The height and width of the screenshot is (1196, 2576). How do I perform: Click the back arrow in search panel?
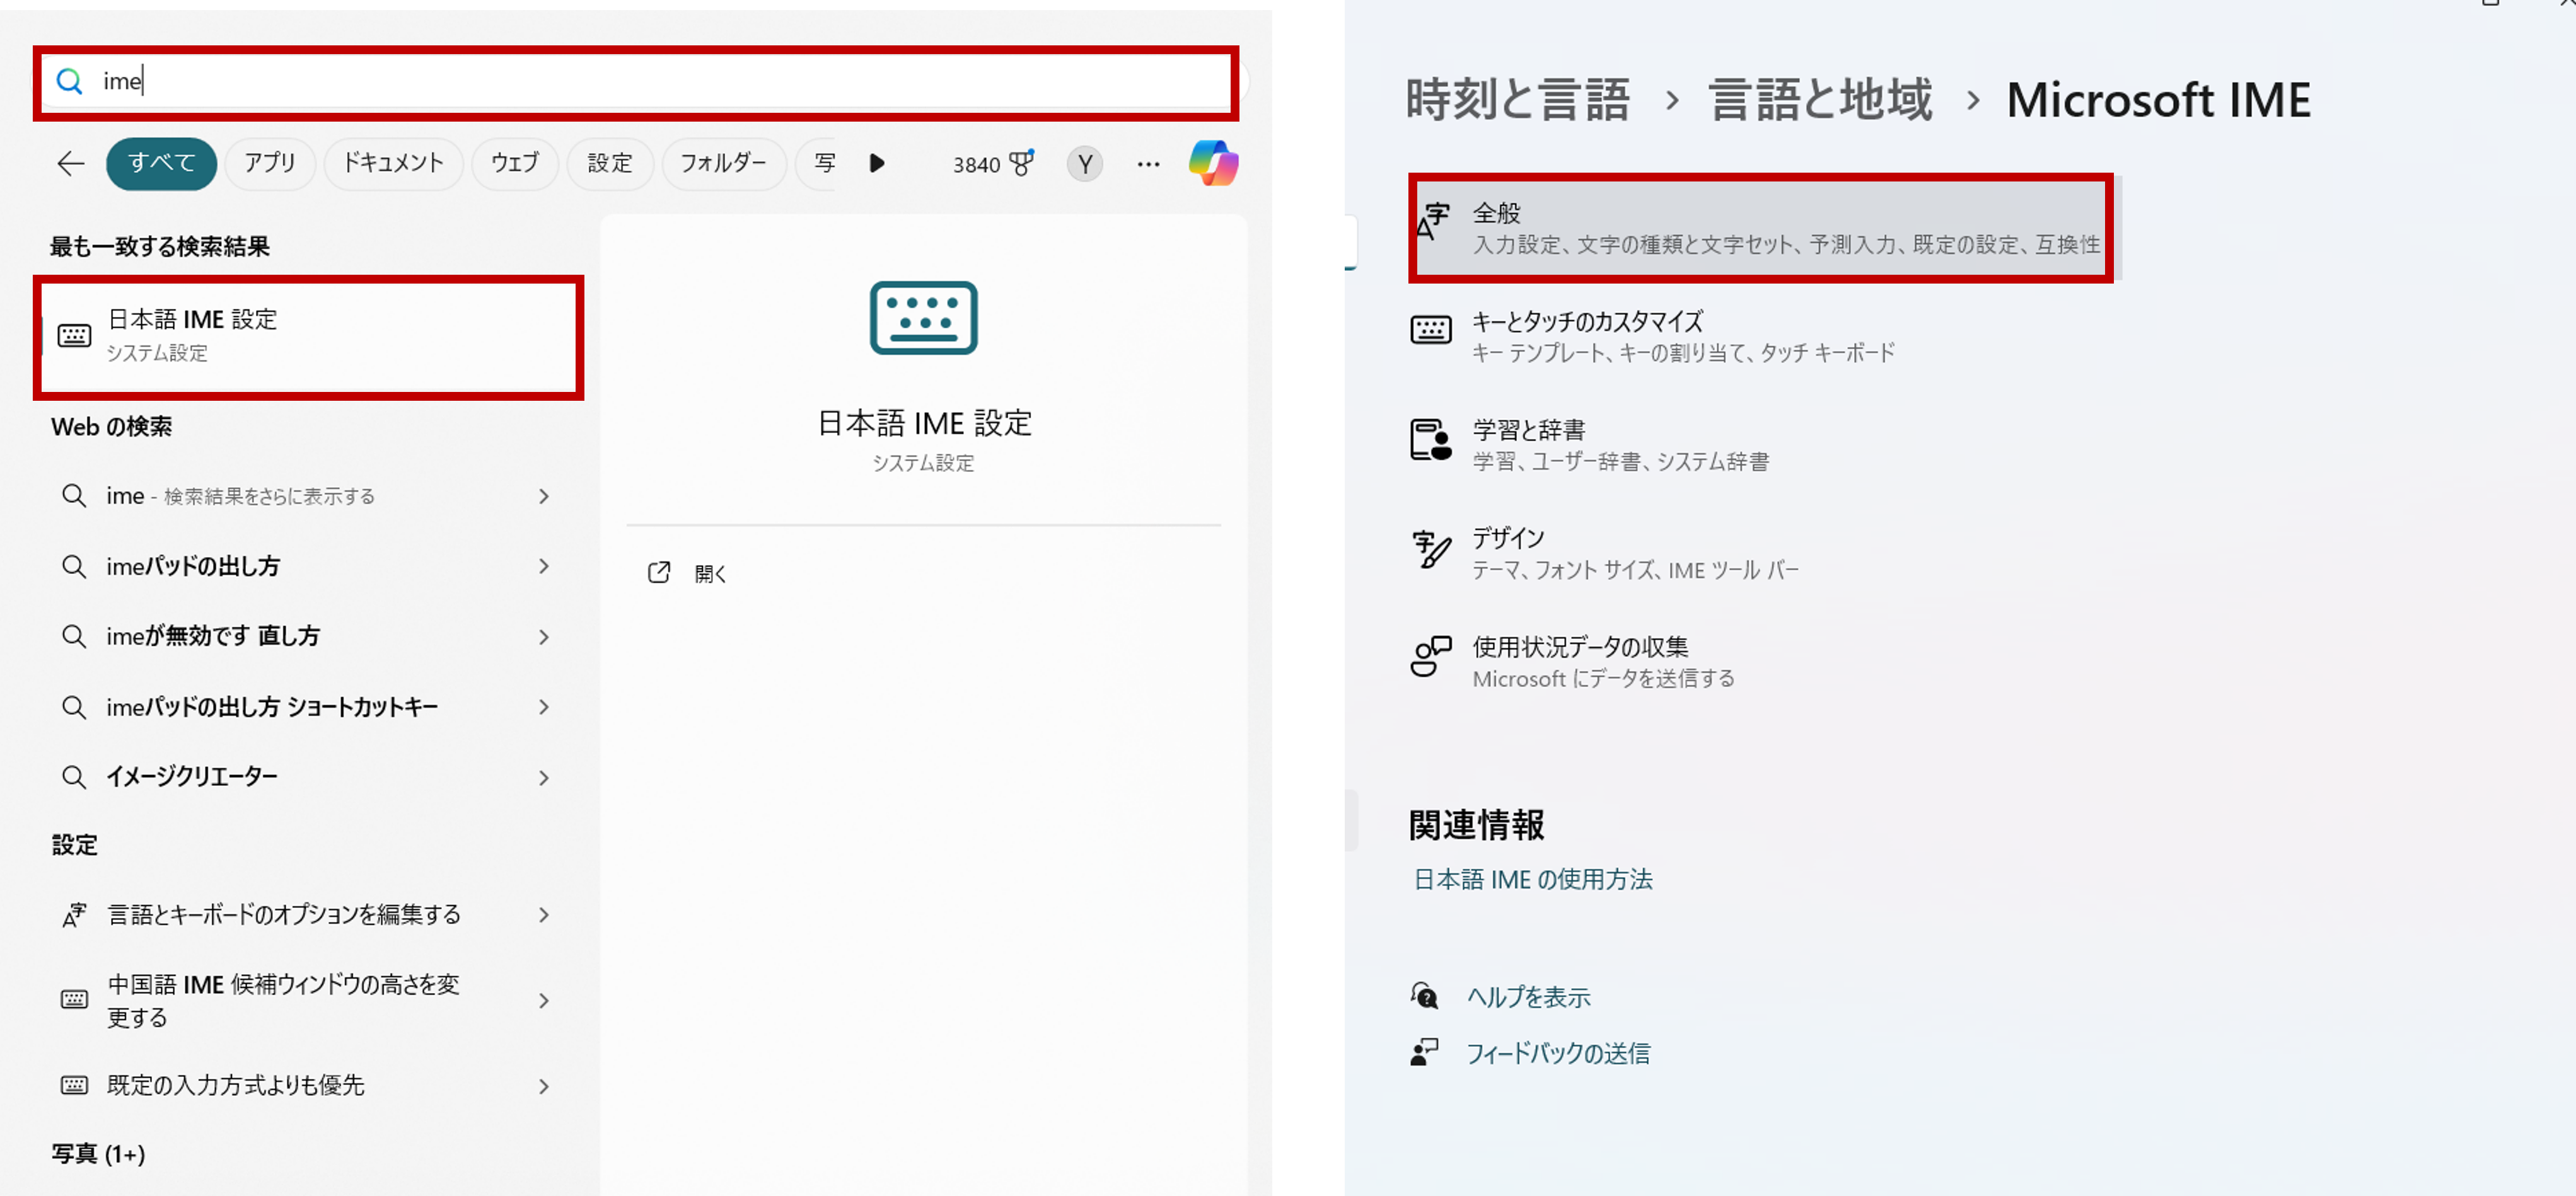click(x=70, y=163)
